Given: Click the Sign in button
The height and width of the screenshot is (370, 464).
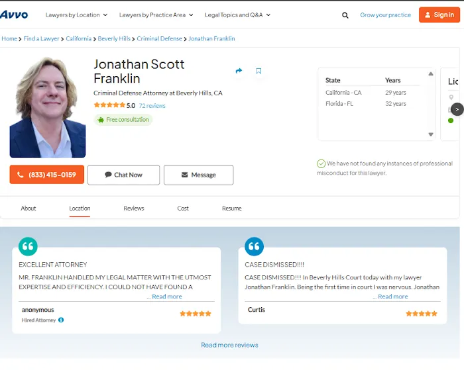Looking at the screenshot, I should (439, 15).
